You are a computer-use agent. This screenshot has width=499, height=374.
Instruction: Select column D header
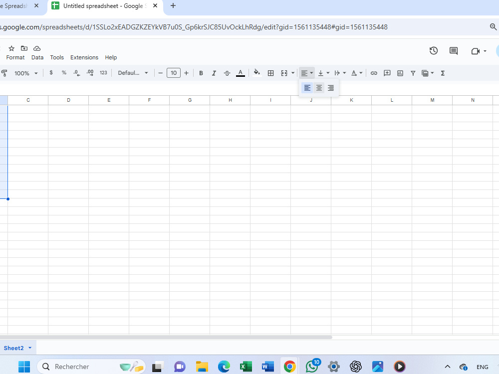(68, 100)
